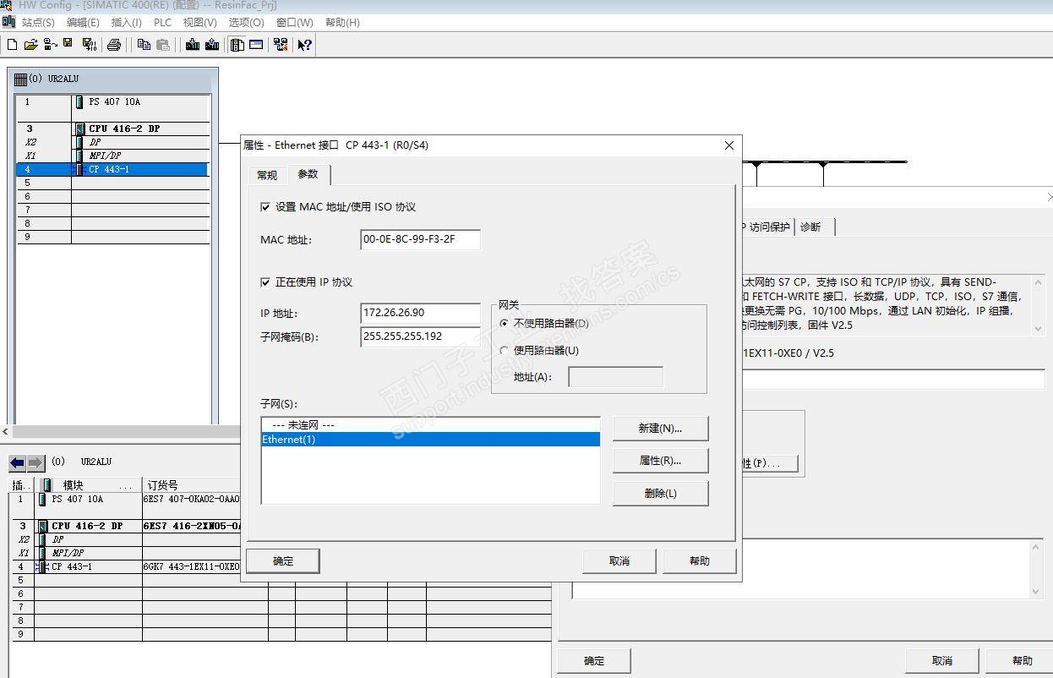Image resolution: width=1053 pixels, height=678 pixels.
Task: Click the module column header icon
Action: 46,485
